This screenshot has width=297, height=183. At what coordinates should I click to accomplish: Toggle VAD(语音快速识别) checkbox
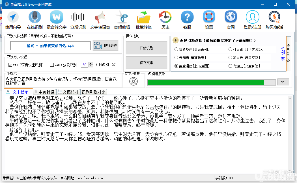10,65
